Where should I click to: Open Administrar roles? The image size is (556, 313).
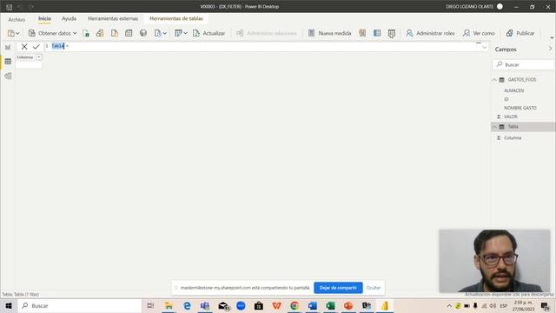(x=430, y=33)
